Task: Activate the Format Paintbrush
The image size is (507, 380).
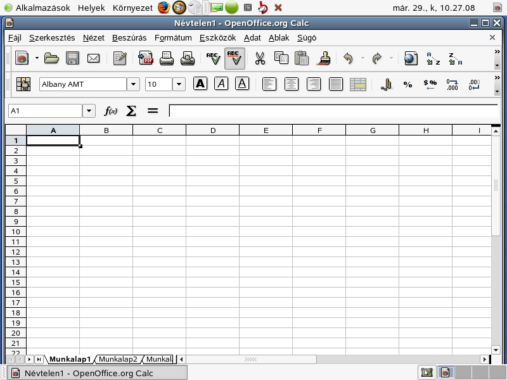Action: [323, 58]
